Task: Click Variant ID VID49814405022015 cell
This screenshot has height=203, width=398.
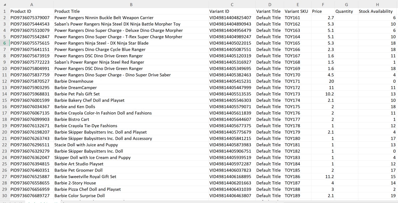Action: tap(232, 43)
